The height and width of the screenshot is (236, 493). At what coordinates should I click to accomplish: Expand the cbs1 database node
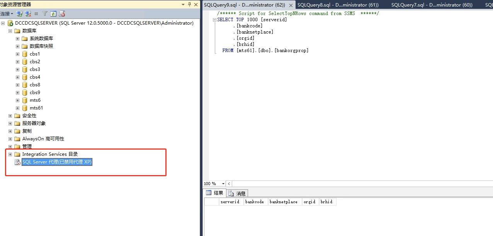pos(17,54)
